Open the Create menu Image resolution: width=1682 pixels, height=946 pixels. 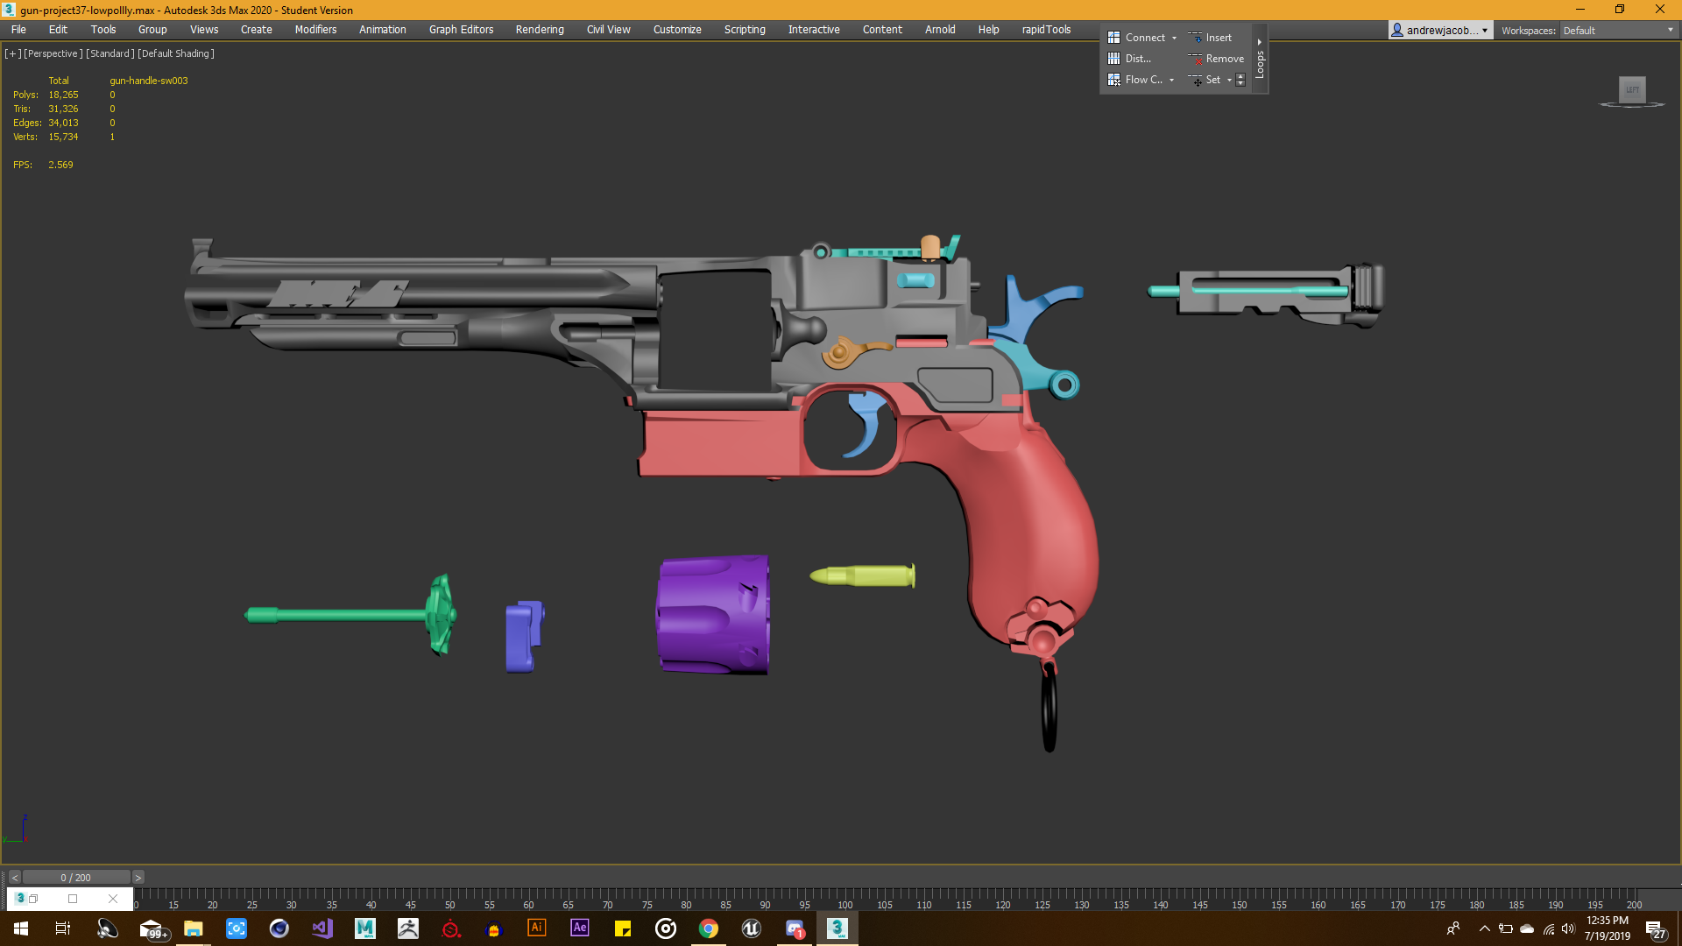(257, 29)
